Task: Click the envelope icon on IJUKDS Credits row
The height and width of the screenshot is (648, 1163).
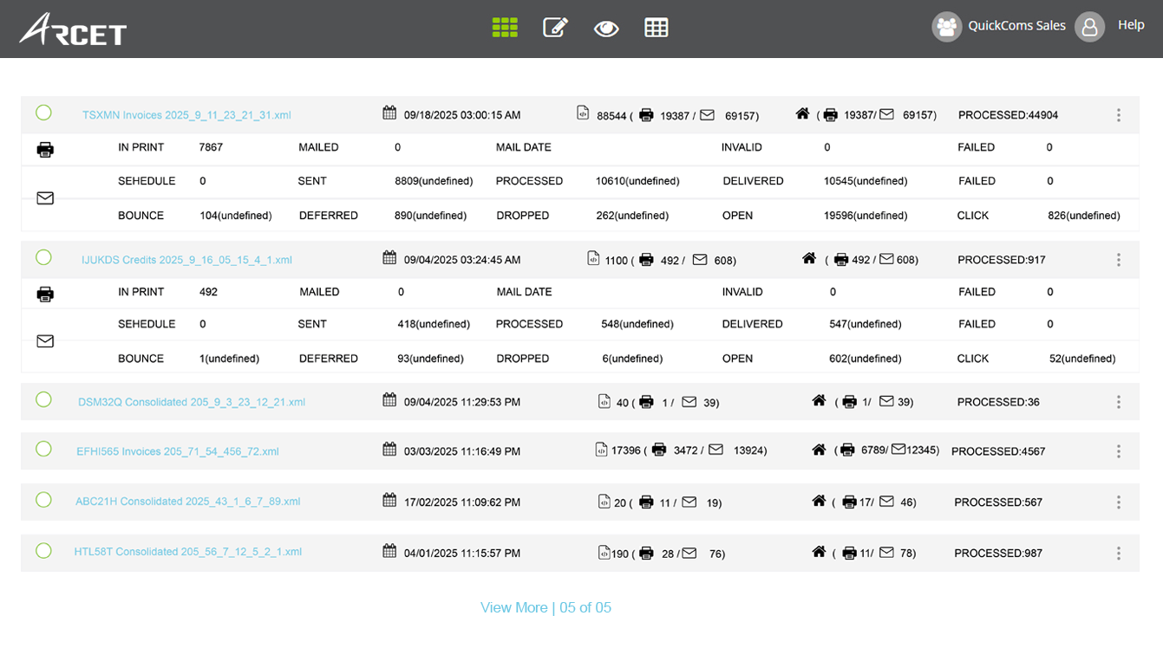Action: pyautogui.click(x=44, y=340)
